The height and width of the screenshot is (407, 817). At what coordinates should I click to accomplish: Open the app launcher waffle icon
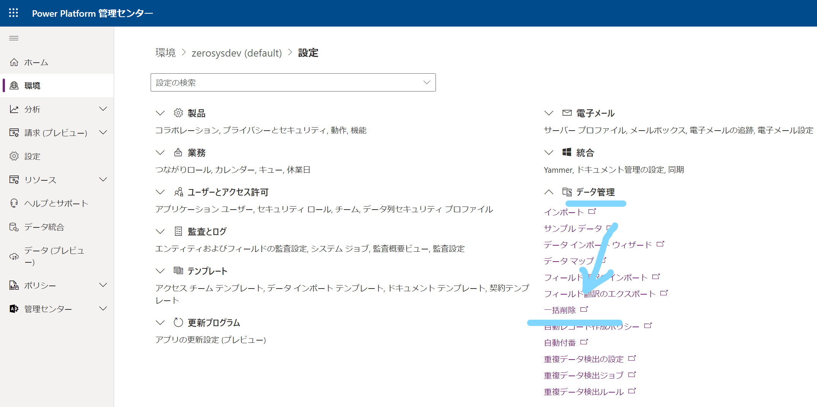pyautogui.click(x=14, y=13)
